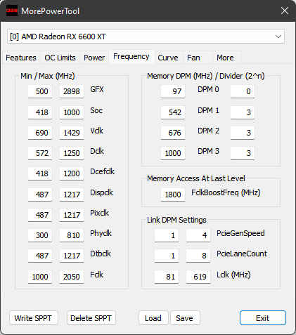
Task: Switch to the More tab
Action: pos(225,58)
